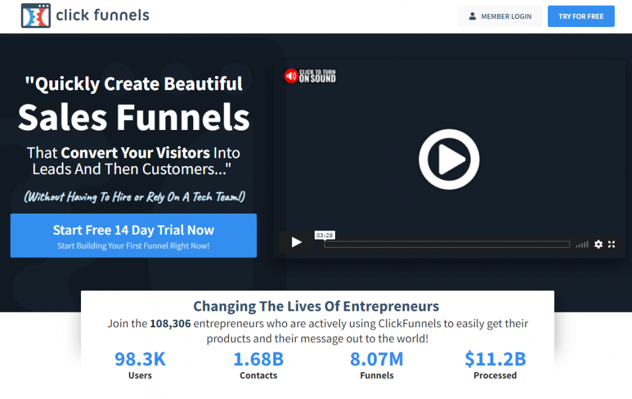Screen dimensions: 632x399
Task: Click the Try For Free button
Action: (581, 17)
